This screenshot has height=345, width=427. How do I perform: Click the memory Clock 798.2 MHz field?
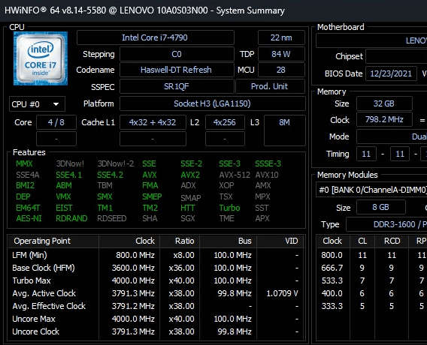[x=384, y=119]
